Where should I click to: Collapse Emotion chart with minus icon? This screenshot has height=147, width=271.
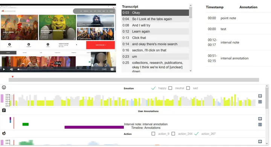[x=260, y=102]
